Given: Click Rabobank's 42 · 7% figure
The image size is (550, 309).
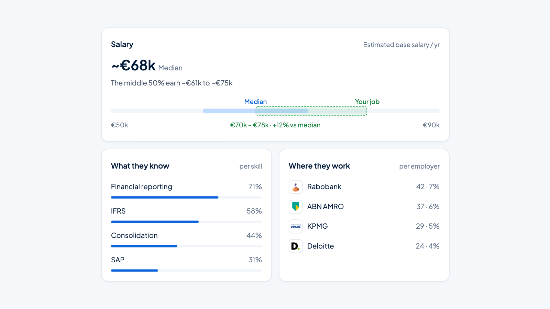Looking at the screenshot, I should click(428, 187).
